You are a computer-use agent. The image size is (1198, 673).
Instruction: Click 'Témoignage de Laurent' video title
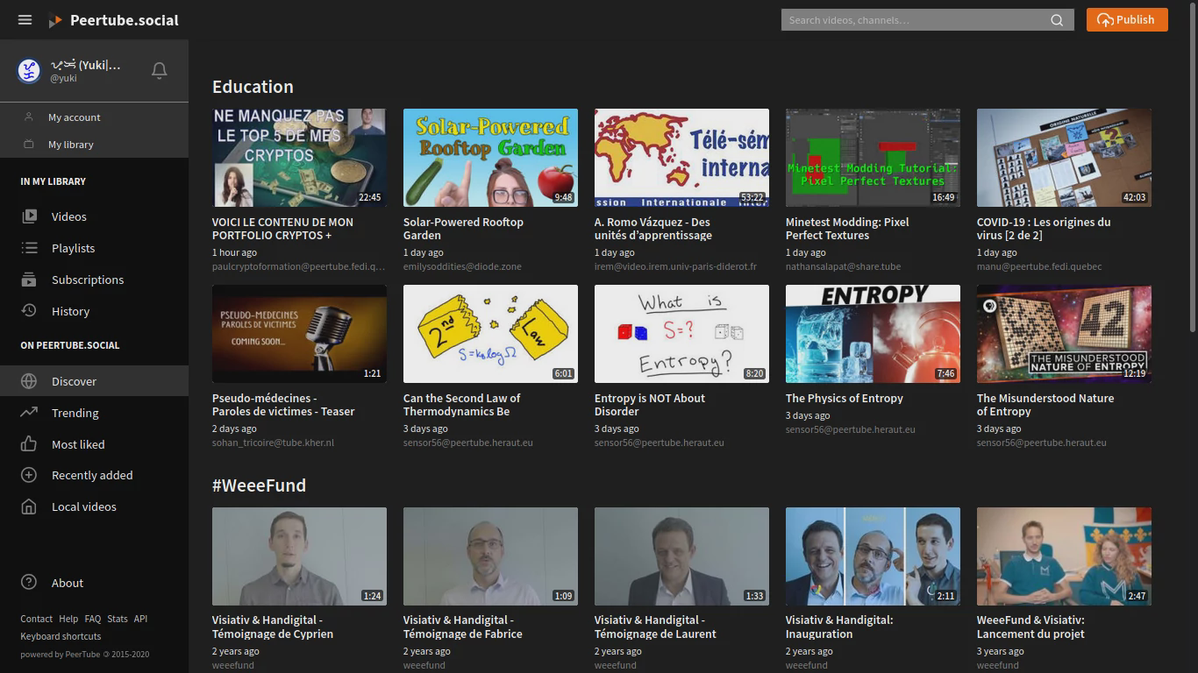pos(655,627)
